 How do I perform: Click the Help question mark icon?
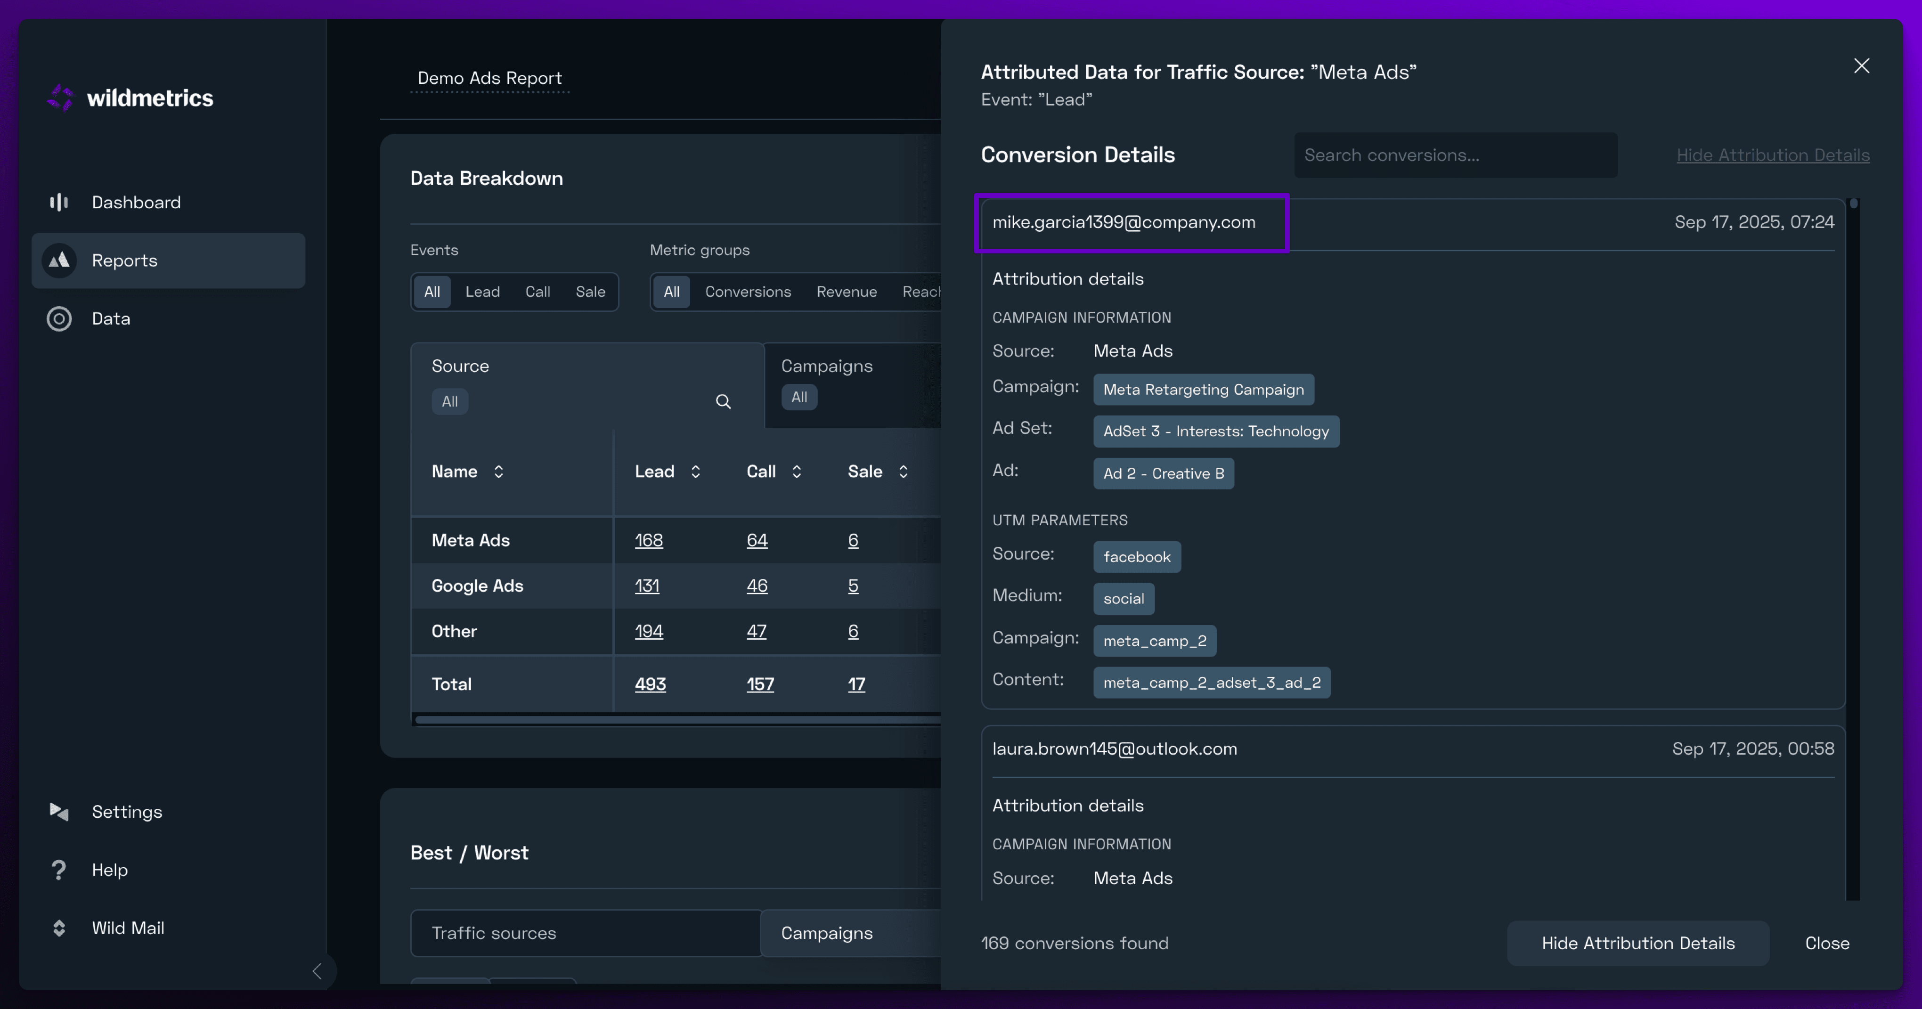click(x=59, y=870)
